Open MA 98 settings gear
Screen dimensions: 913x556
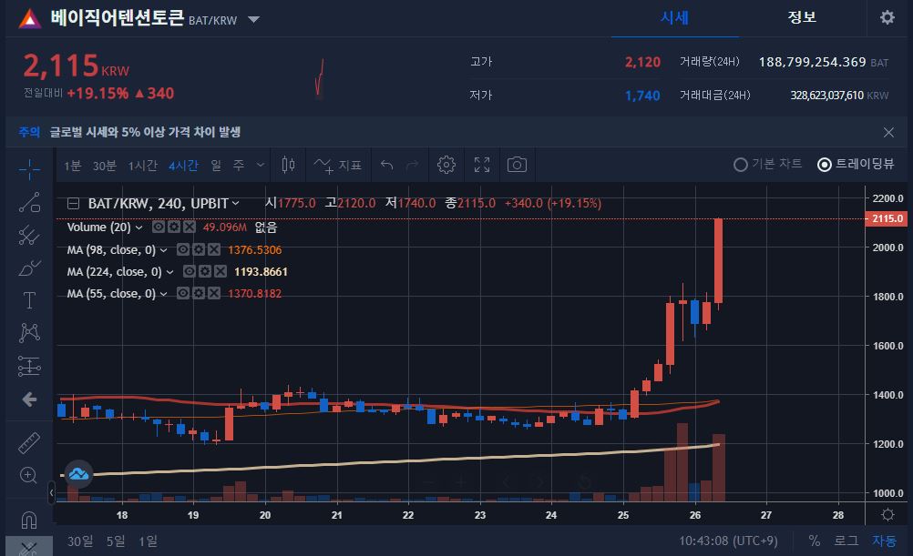(199, 249)
